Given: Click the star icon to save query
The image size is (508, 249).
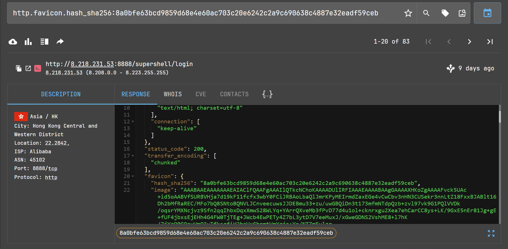Looking at the screenshot, I should pos(408,13).
